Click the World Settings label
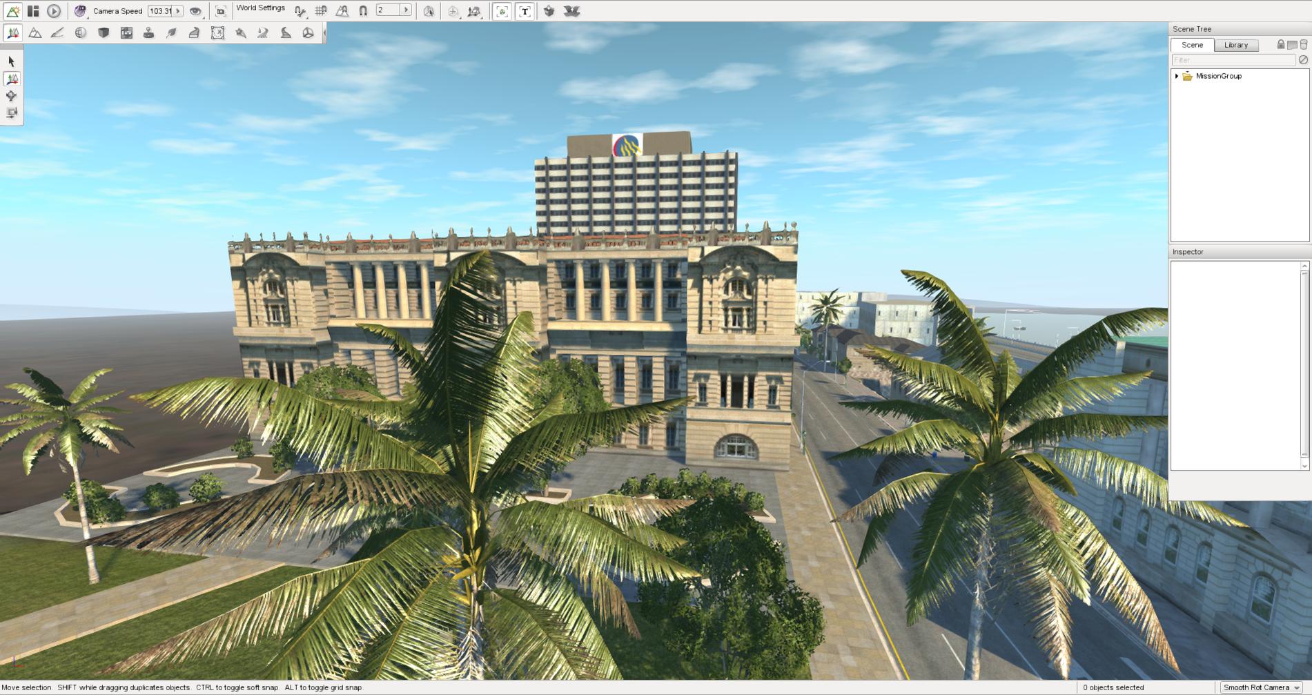This screenshot has height=695, width=1312. (261, 8)
